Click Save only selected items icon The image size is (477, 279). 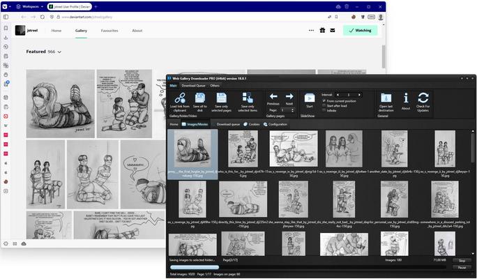[x=248, y=98]
